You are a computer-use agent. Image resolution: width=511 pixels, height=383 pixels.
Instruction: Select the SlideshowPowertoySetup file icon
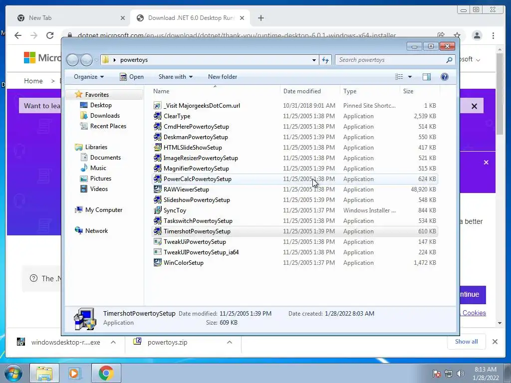pyautogui.click(x=157, y=199)
